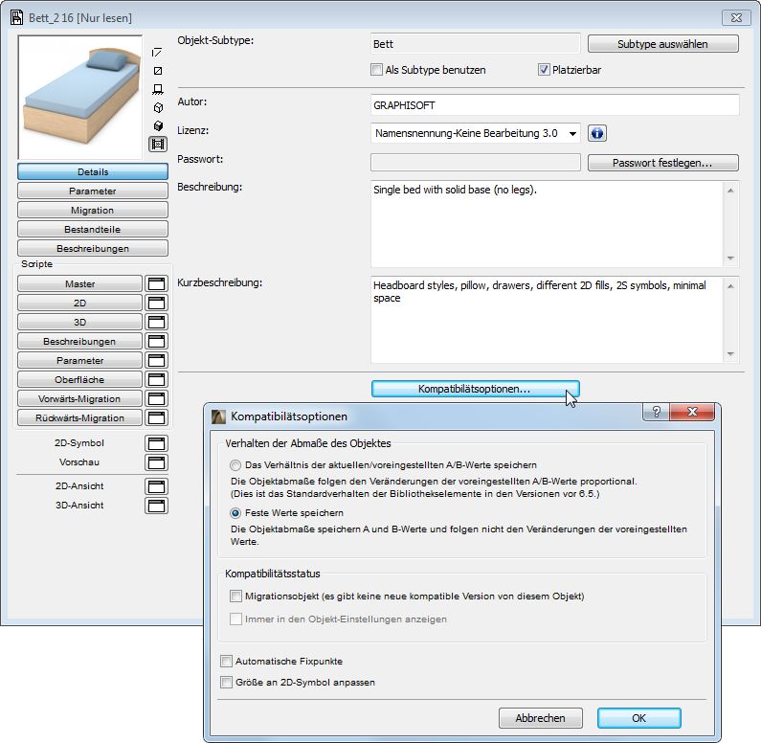Open Oberfläche script window icon
The height and width of the screenshot is (743, 761).
pos(156,379)
